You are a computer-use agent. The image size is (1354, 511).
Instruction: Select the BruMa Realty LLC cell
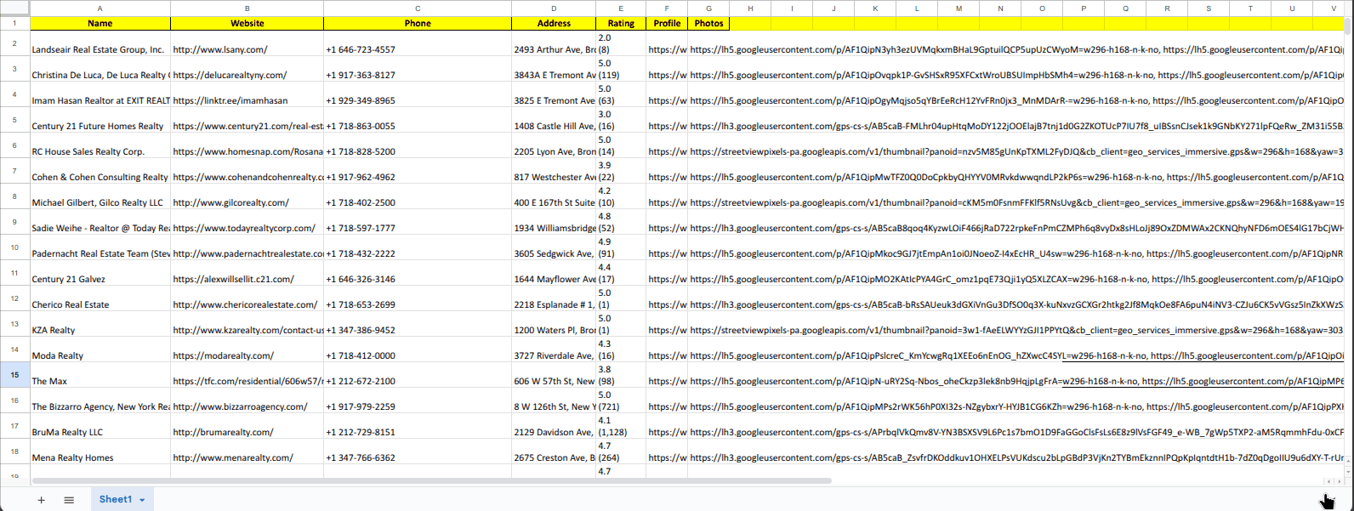tap(100, 426)
